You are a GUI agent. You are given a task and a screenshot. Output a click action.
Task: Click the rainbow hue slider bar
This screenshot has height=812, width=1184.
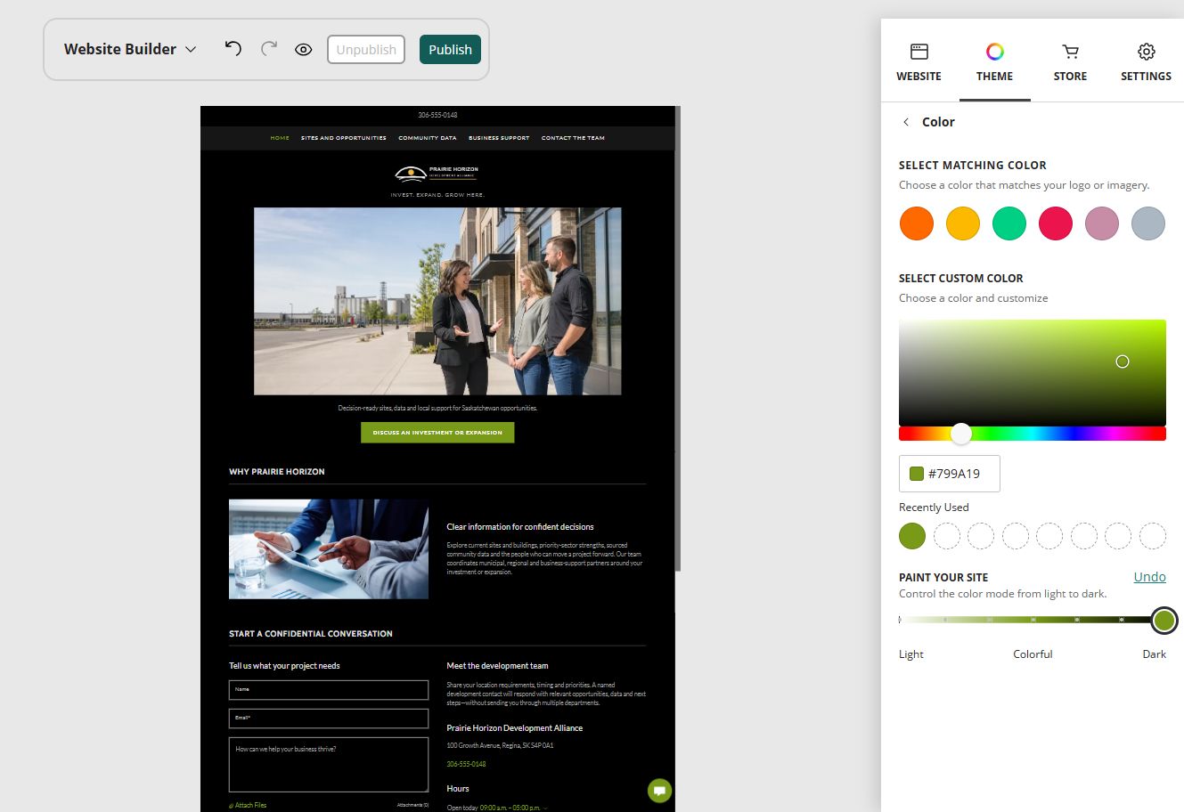click(x=1033, y=434)
